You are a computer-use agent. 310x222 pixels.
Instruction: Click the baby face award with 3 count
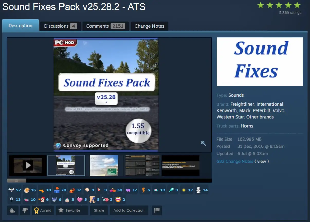69,199
